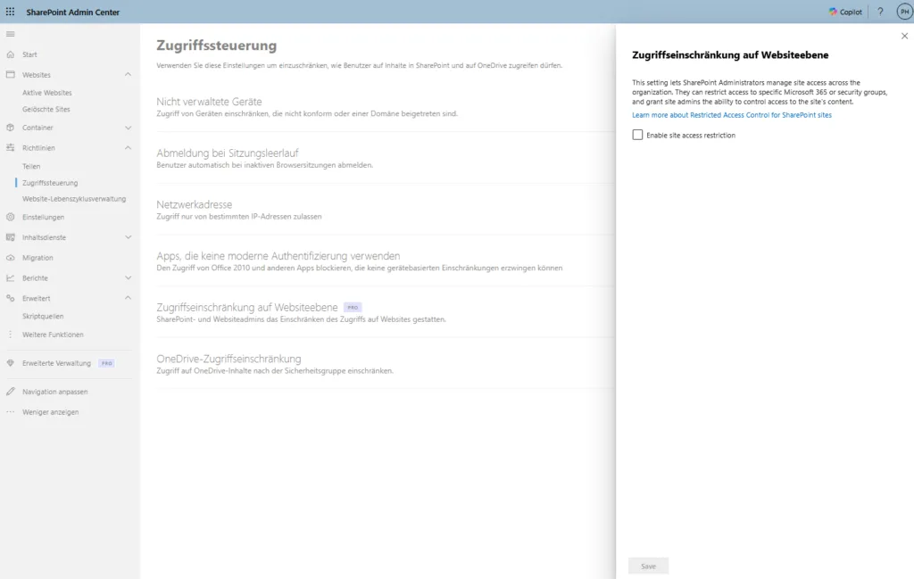Open Copilot from the header
Screen dimensions: 914x579
(x=845, y=12)
